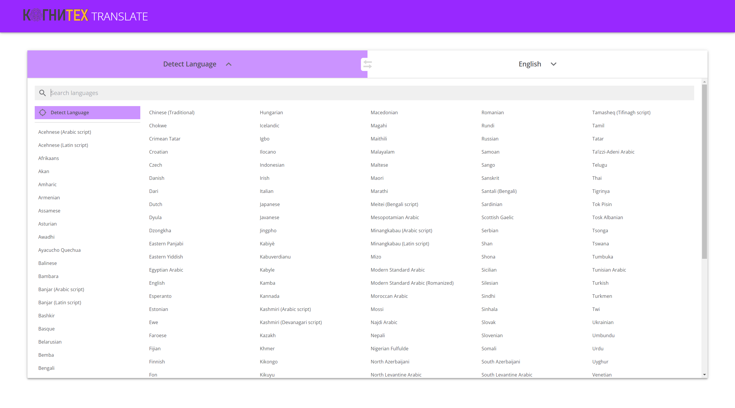Select Russian as source language
Viewport: 735px width, 408px height.
(x=490, y=139)
